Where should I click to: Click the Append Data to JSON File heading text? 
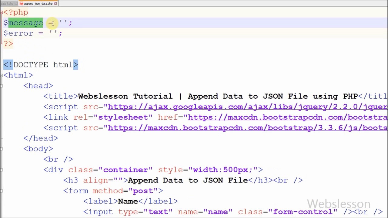(x=188, y=180)
